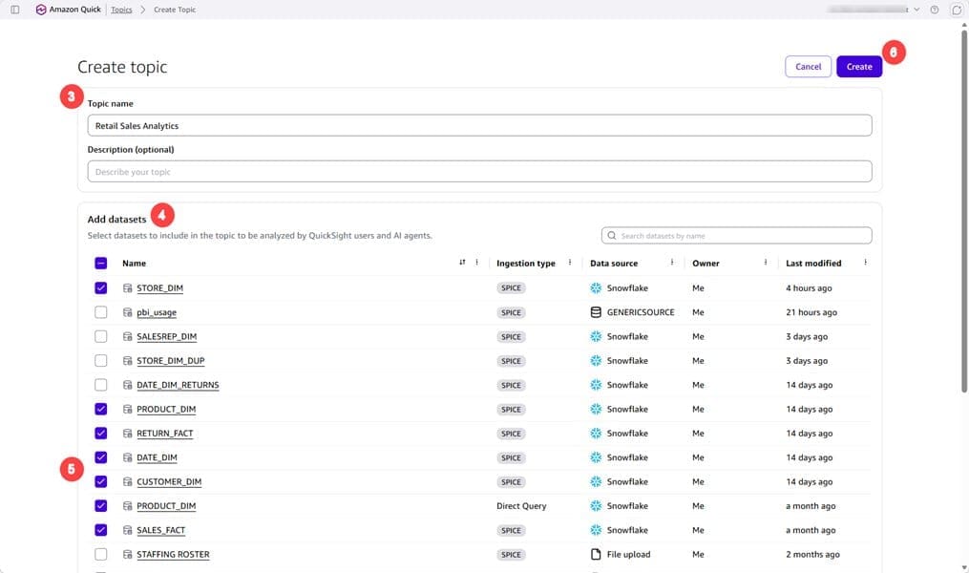Click the scrollbar down arrow

pyautogui.click(x=964, y=567)
